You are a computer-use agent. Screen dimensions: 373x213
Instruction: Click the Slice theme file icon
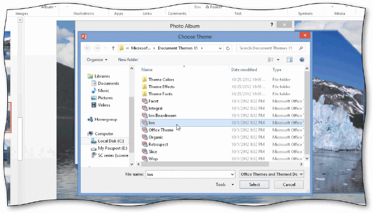click(x=144, y=151)
